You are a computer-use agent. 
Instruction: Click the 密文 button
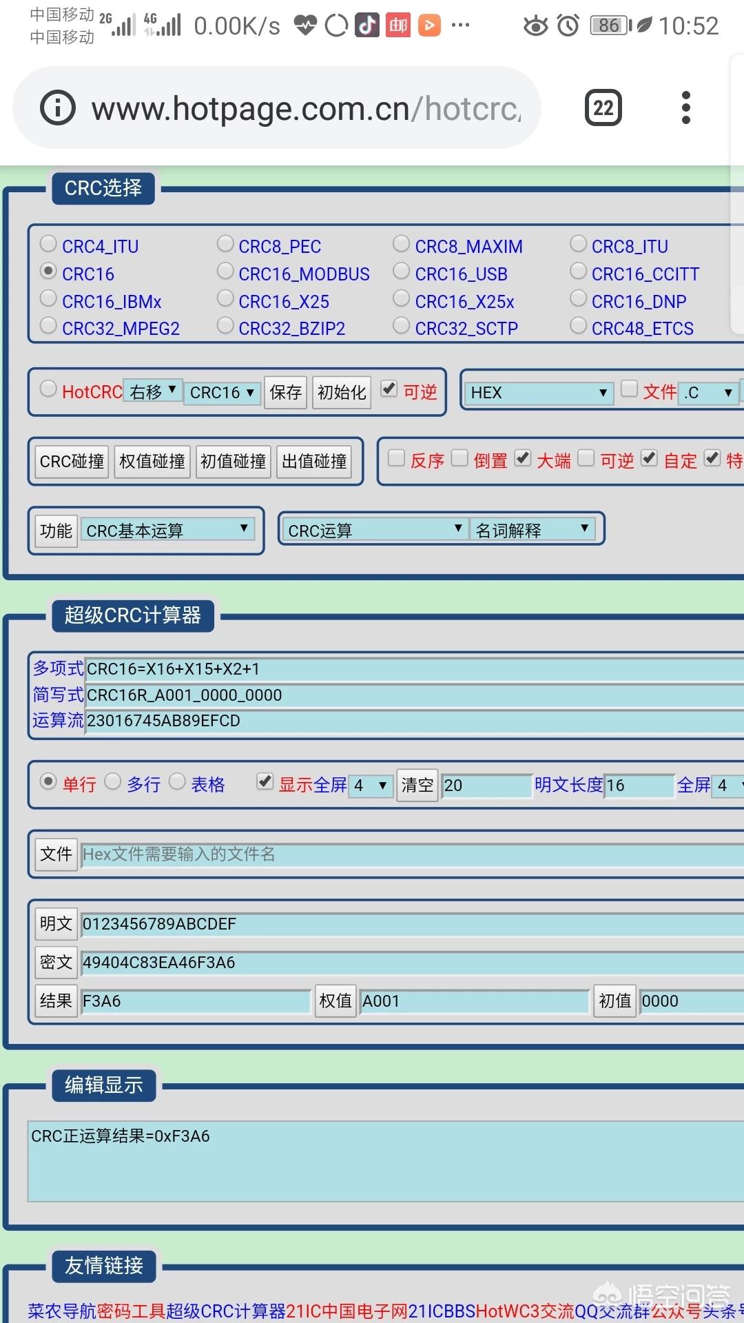point(56,962)
